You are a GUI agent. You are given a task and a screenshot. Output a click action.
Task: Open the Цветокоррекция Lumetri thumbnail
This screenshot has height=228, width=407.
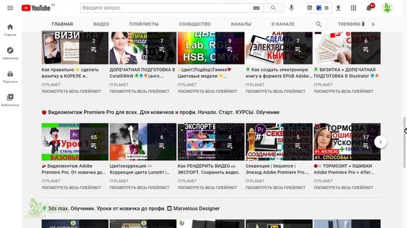click(142, 142)
